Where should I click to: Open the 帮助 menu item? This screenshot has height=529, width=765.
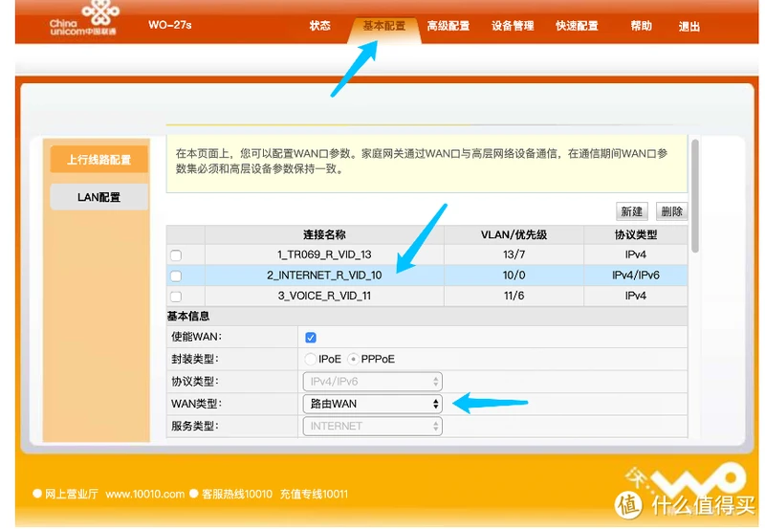pyautogui.click(x=641, y=26)
